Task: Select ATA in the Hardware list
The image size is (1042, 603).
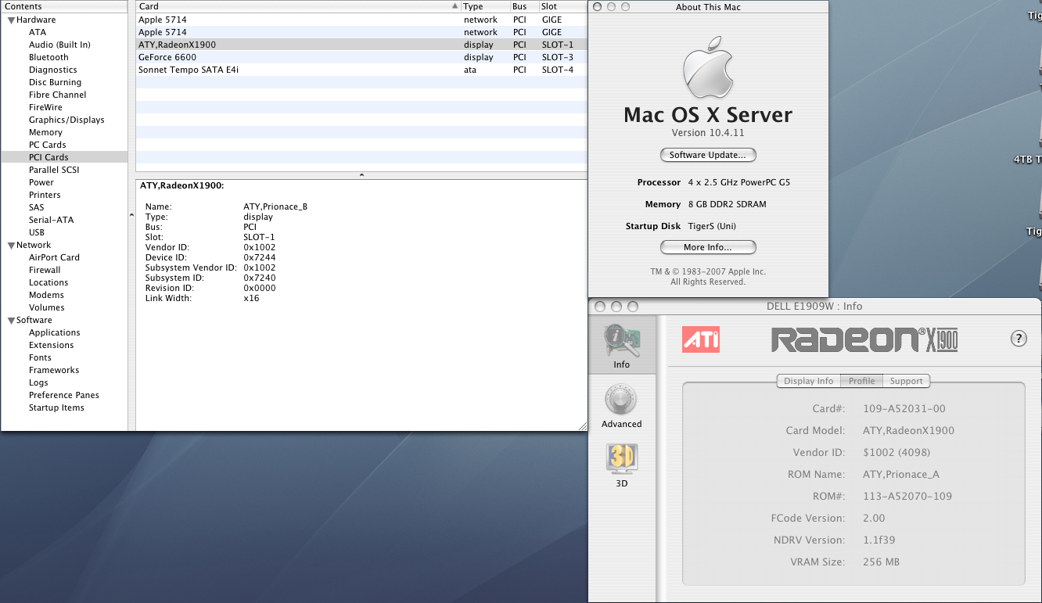Action: click(38, 32)
